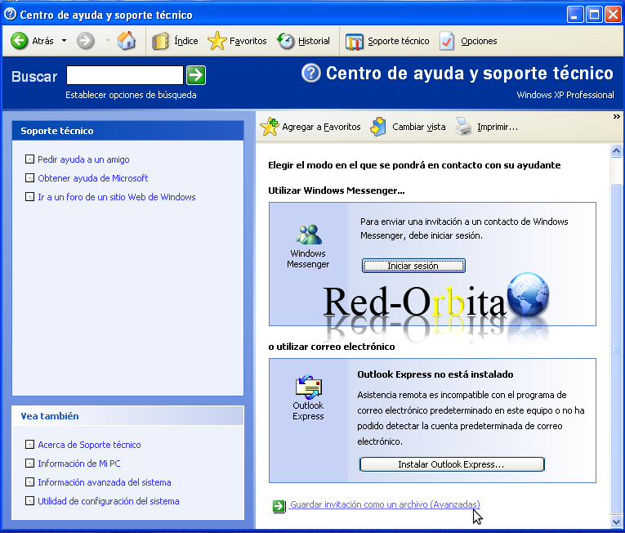Minimize the help center window
This screenshot has width=625, height=533.
(x=575, y=15)
